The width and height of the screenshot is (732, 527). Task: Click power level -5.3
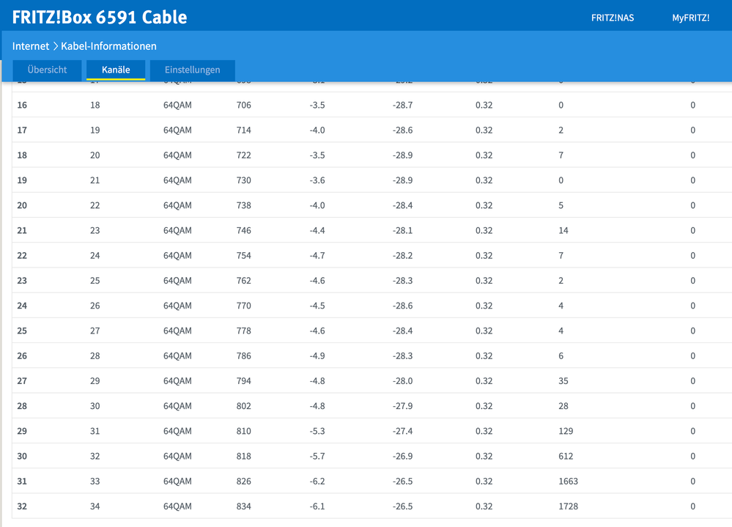click(317, 431)
